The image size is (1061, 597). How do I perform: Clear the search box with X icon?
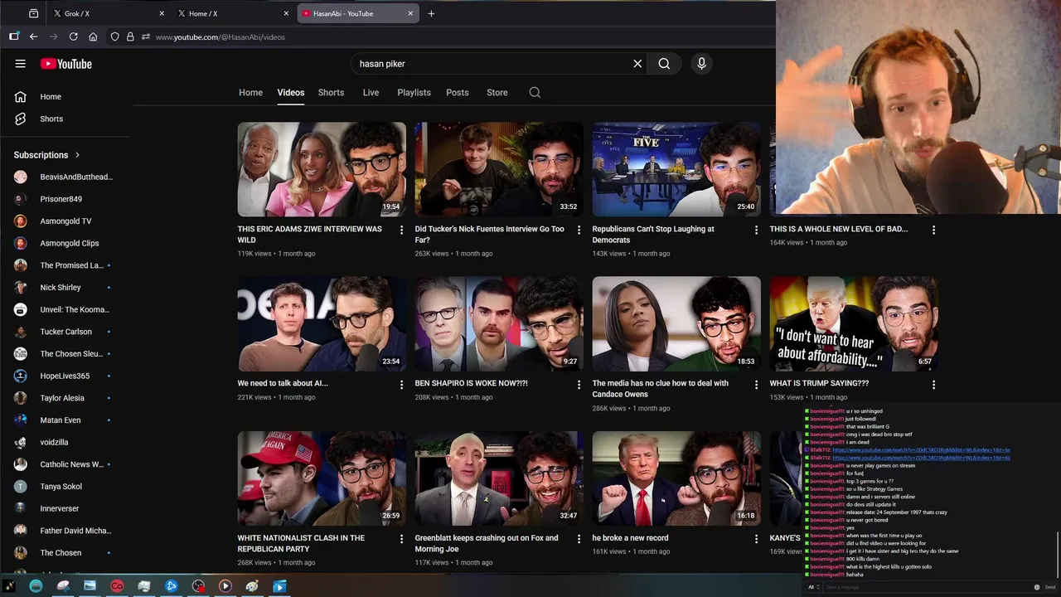[637, 64]
